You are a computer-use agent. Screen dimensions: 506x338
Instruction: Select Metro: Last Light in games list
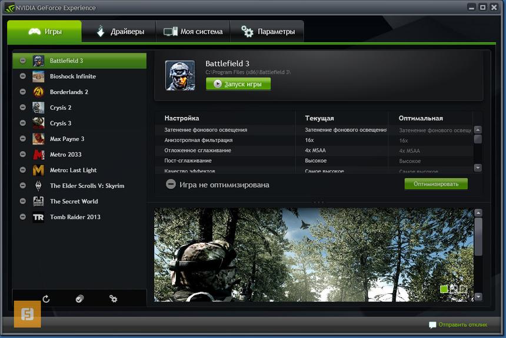[x=79, y=170]
